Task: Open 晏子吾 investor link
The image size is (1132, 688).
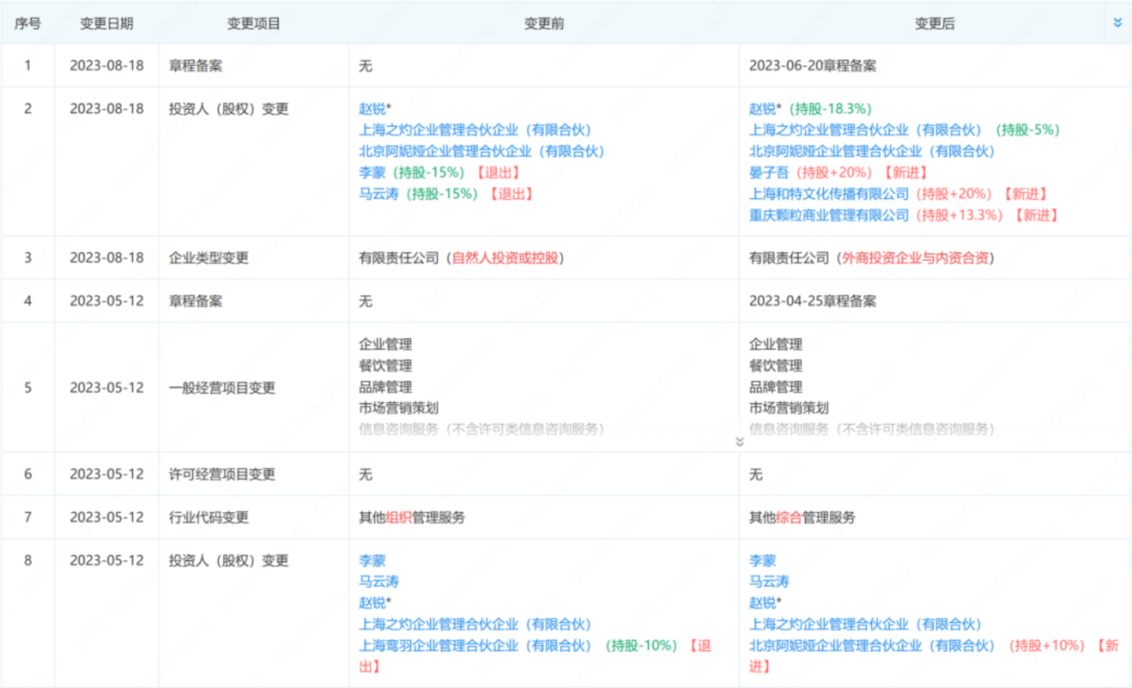Action: (x=768, y=173)
